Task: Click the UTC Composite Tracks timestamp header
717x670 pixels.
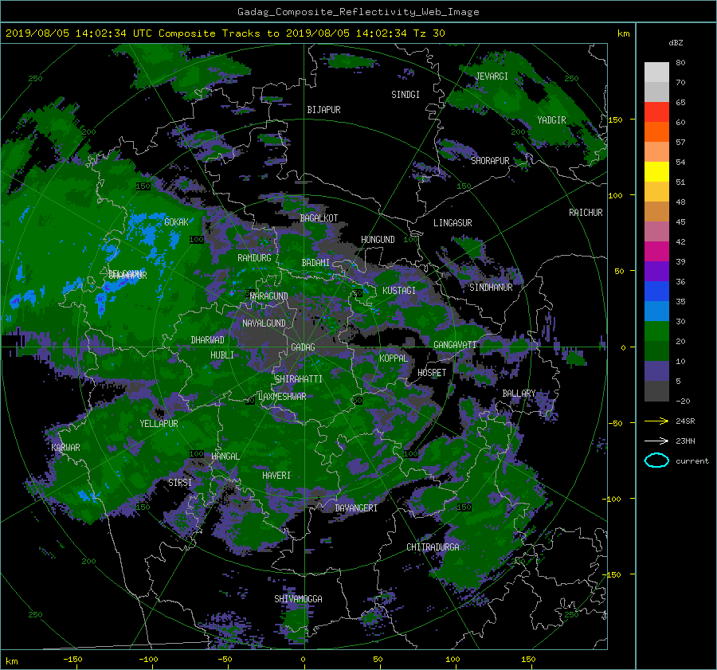Action: [x=225, y=33]
